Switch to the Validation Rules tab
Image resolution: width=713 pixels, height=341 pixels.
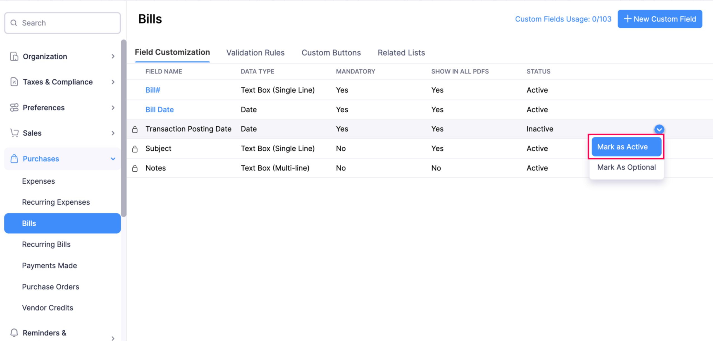(255, 53)
